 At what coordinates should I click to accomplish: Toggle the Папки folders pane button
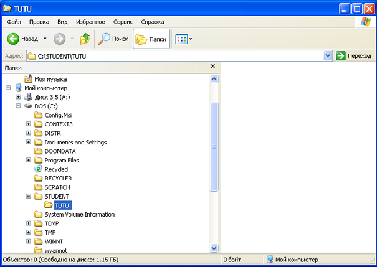coord(151,39)
